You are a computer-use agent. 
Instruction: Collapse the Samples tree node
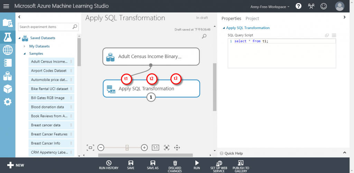25,54
